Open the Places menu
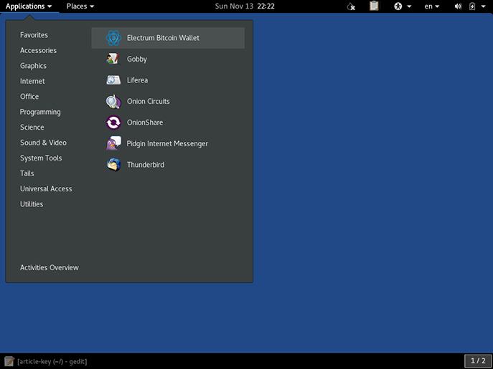Screen dimensions: 493x369 (x=80, y=6)
